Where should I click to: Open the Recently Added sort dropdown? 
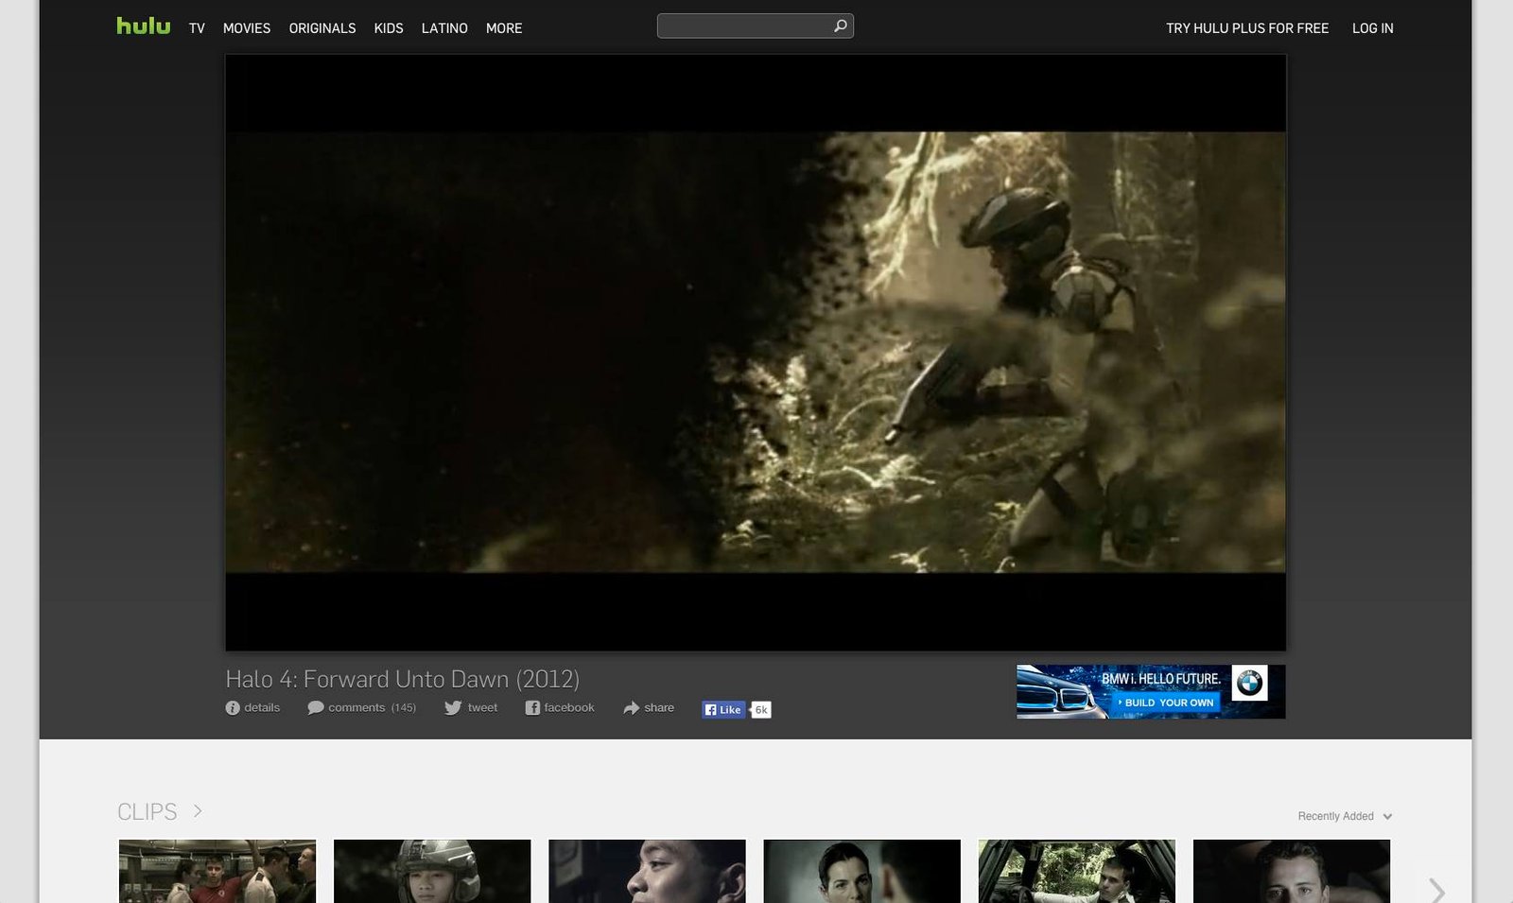1345,816
